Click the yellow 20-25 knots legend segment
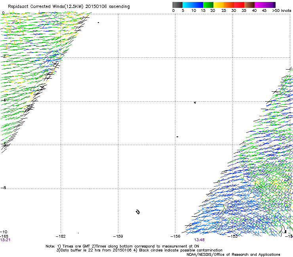The height and width of the screenshot is (257, 293). (x=219, y=5)
